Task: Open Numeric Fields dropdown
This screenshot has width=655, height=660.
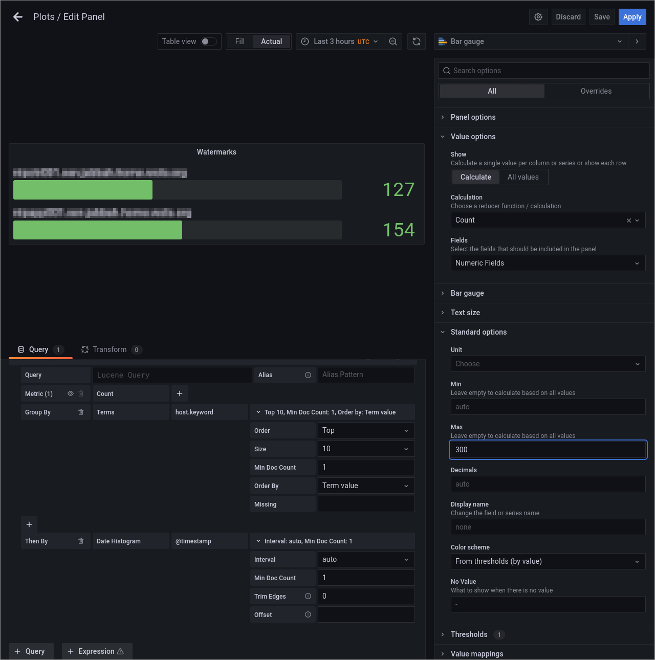Action: click(548, 263)
